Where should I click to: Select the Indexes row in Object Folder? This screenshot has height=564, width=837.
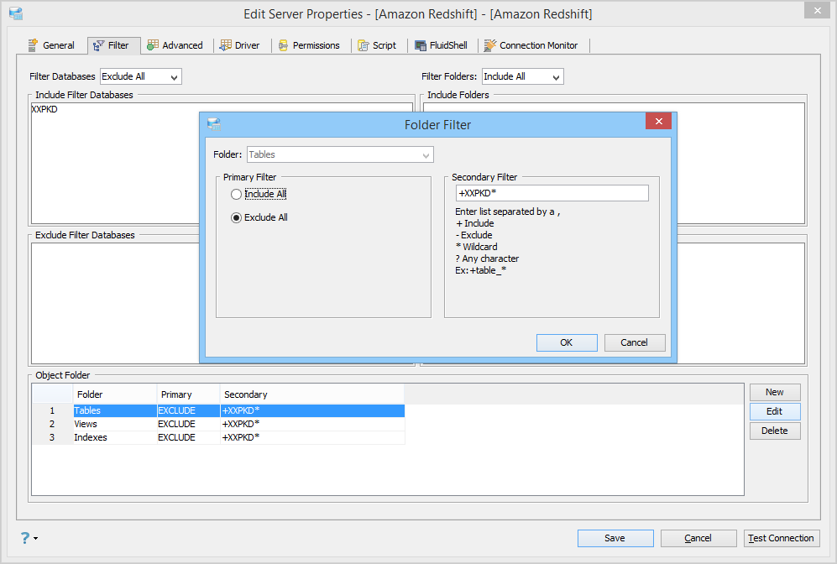218,437
